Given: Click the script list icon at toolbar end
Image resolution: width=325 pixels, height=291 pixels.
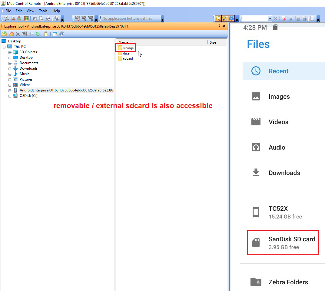Looking at the screenshot, I should click(312, 18).
